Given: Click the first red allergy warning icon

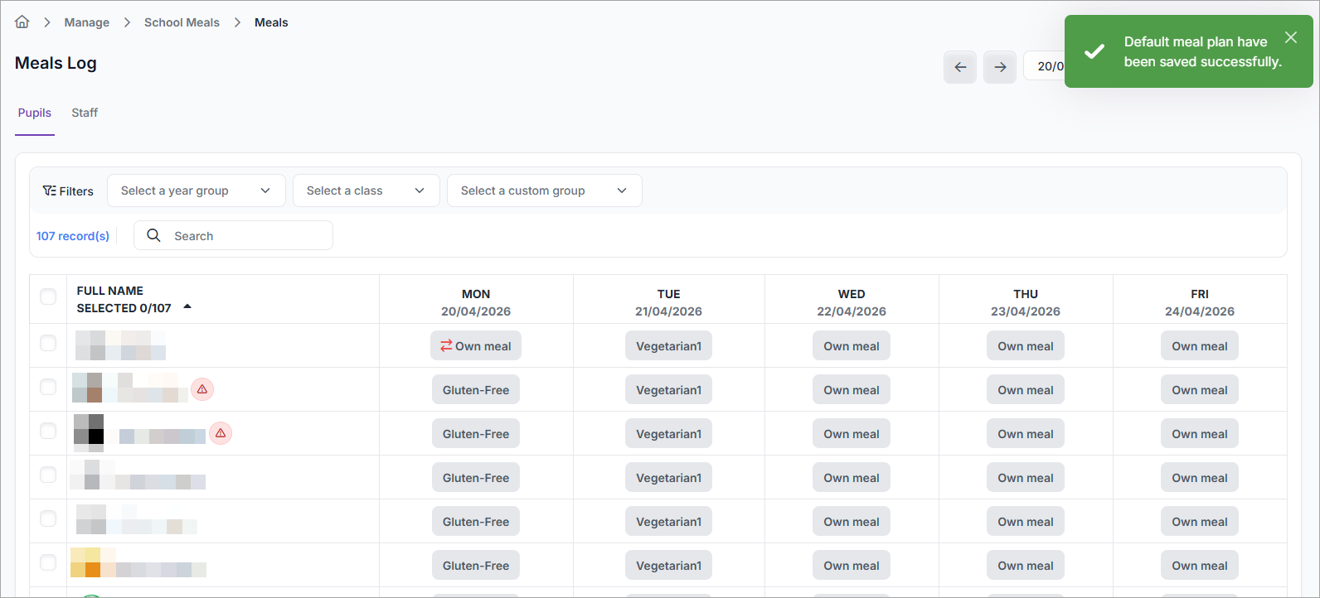Looking at the screenshot, I should click(x=202, y=389).
